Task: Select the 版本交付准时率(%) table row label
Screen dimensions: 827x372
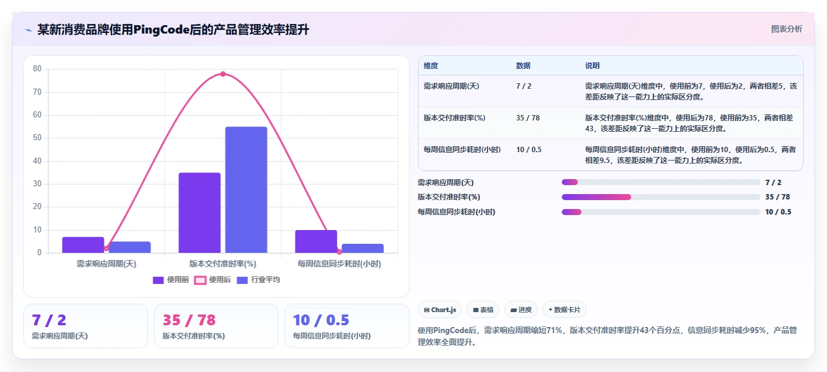Action: (455, 118)
